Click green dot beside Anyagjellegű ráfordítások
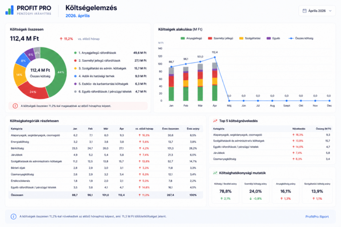The height and width of the screenshot is (227, 341). (x=75, y=53)
